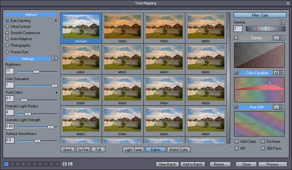
Task: Click the L load preset button
Action: click(70, 164)
